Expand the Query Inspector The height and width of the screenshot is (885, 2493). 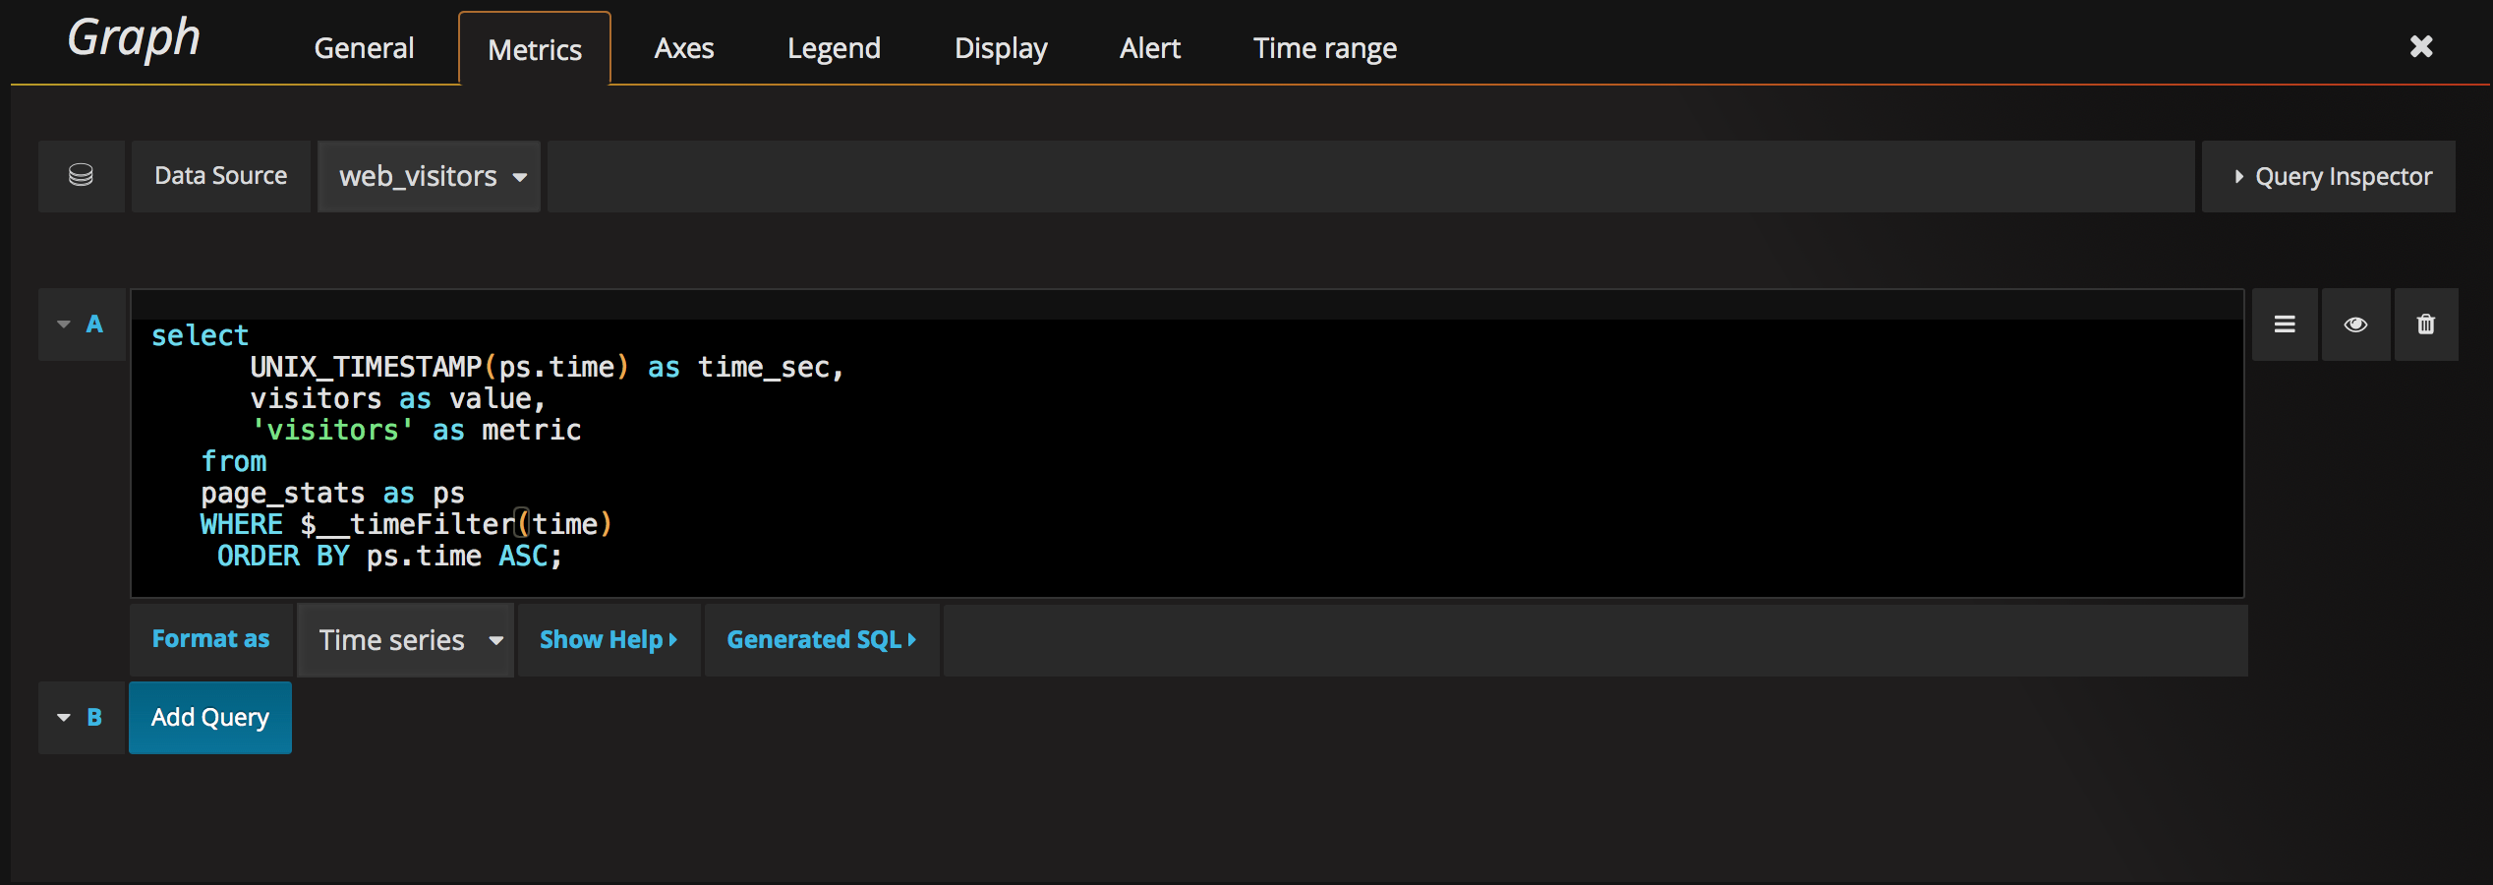2329,176
